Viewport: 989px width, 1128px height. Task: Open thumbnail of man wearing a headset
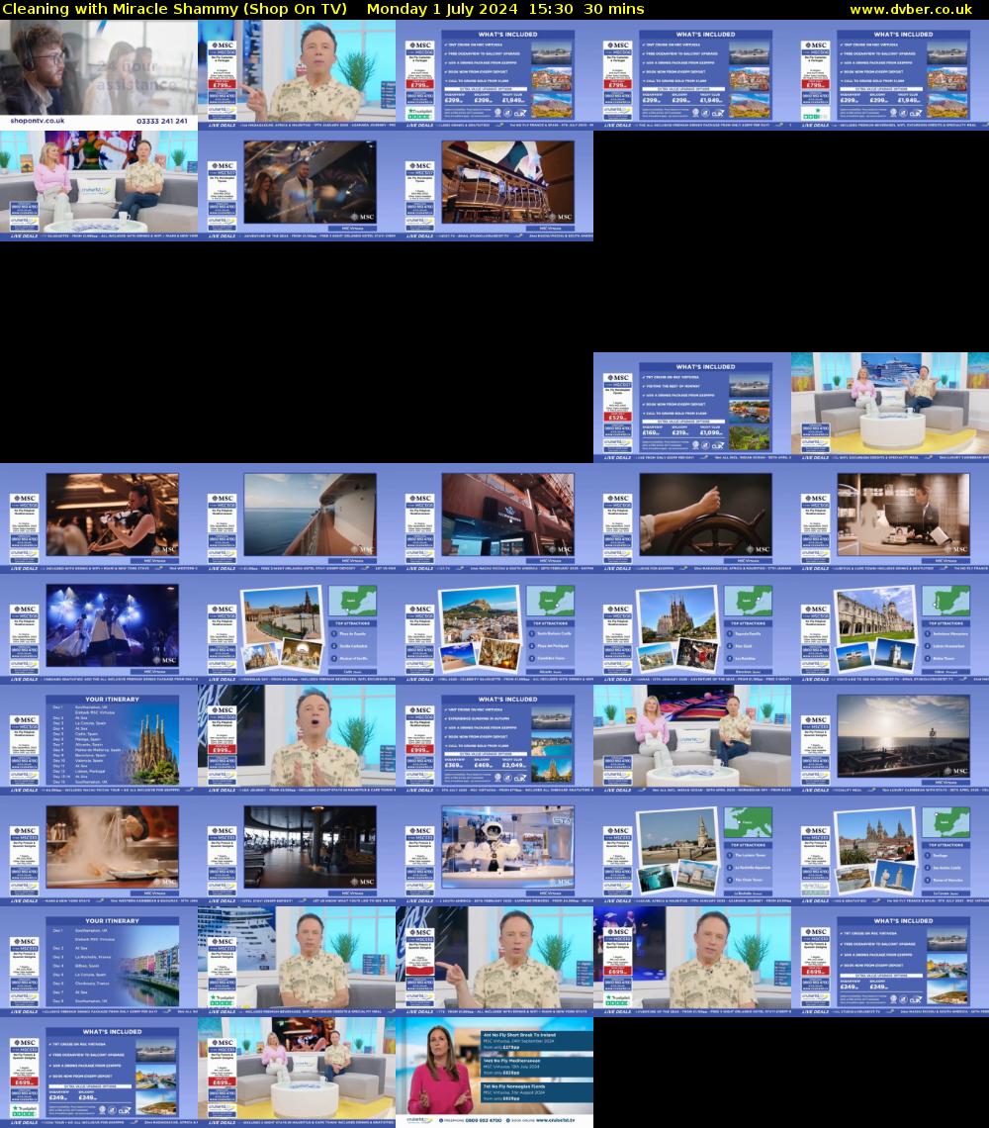(x=99, y=75)
